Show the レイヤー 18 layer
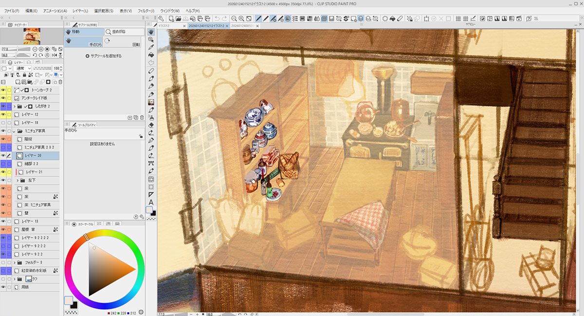Screen dimensions: 584x316 point(3,123)
